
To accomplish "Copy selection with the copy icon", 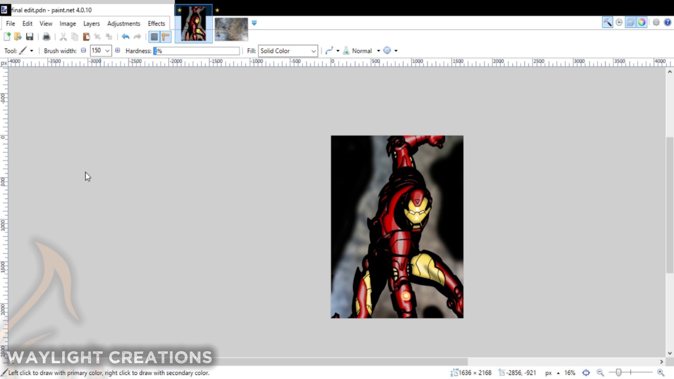I will point(75,36).
